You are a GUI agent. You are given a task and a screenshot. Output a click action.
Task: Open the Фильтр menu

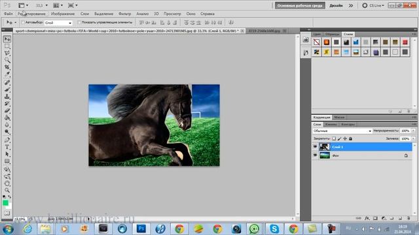pyautogui.click(x=124, y=14)
